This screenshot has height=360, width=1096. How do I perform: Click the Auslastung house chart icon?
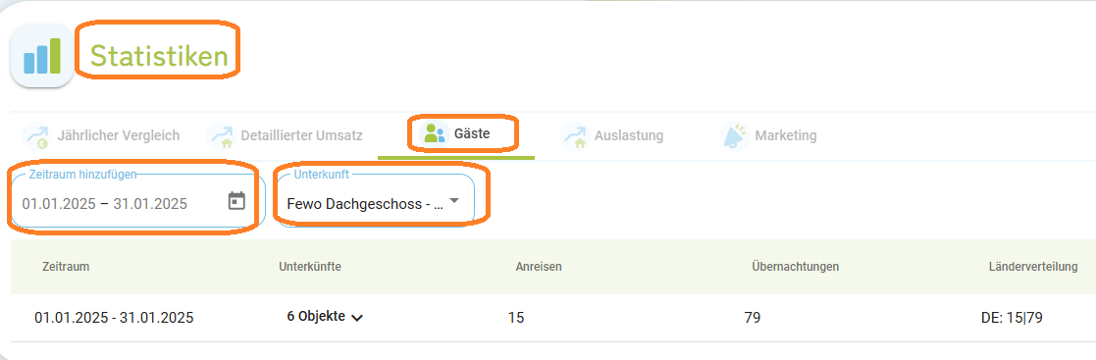pyautogui.click(x=575, y=136)
